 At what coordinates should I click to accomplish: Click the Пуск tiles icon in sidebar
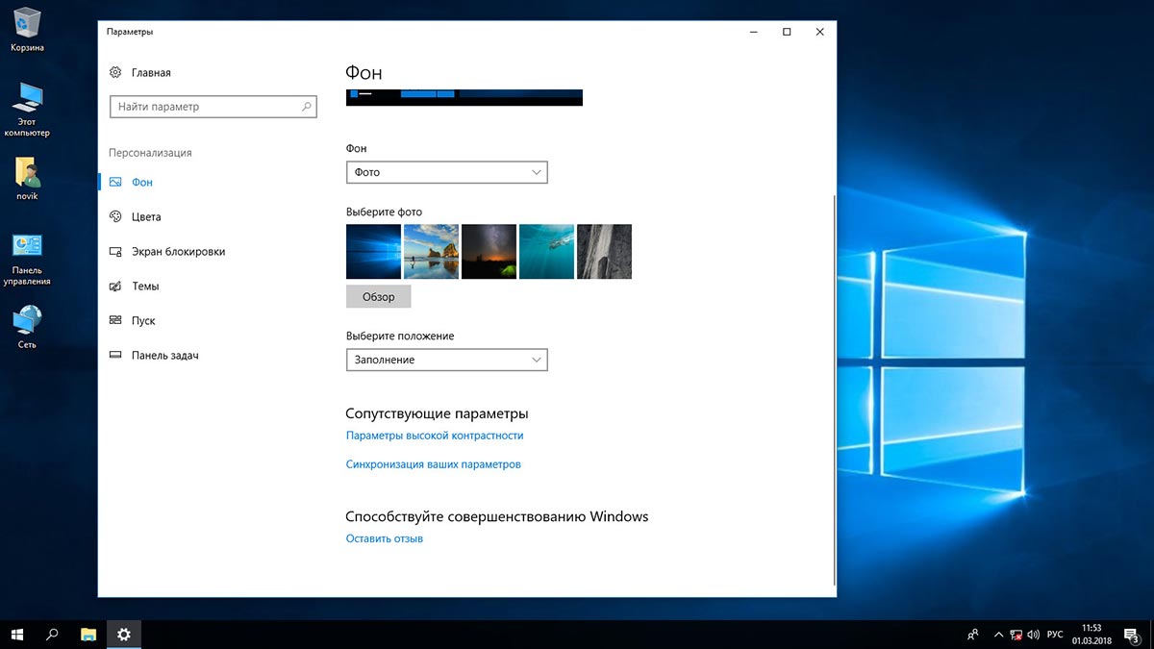115,320
